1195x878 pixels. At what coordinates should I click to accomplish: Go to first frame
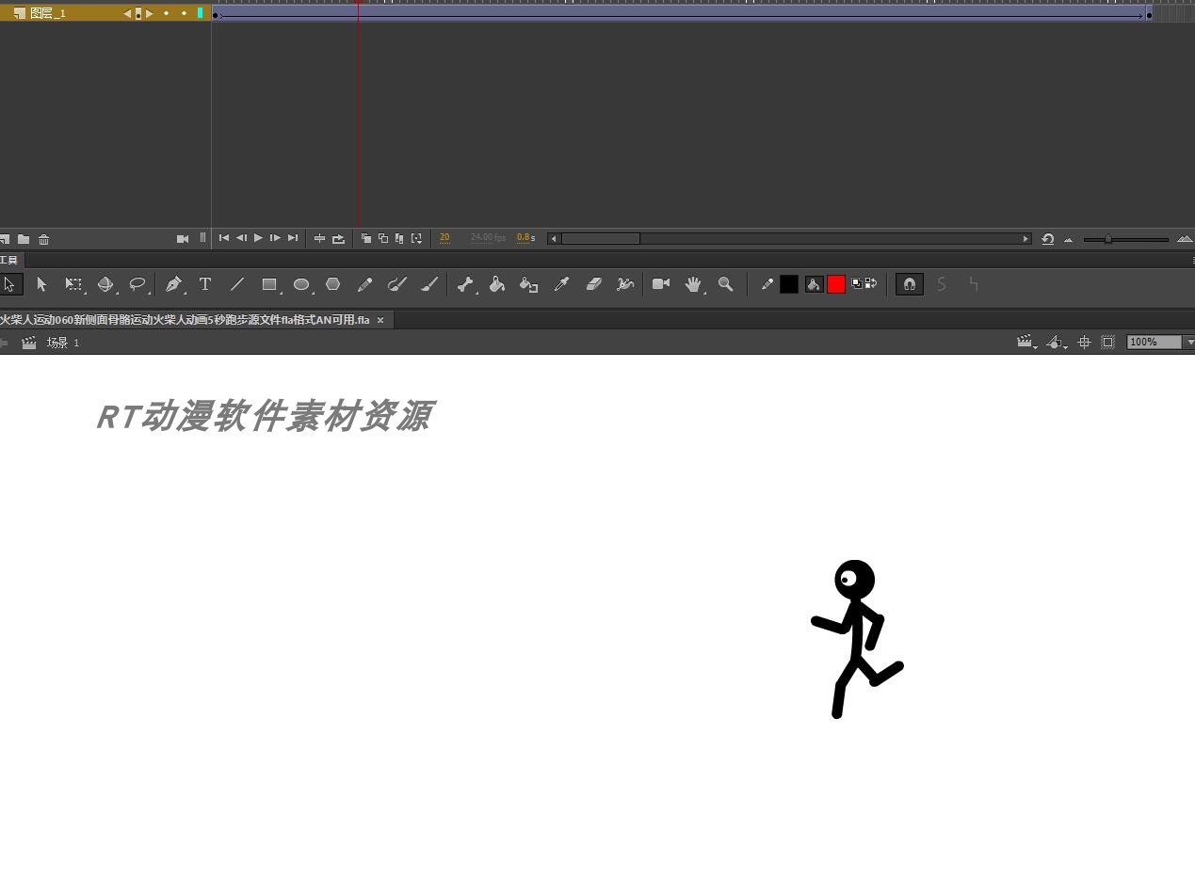224,238
